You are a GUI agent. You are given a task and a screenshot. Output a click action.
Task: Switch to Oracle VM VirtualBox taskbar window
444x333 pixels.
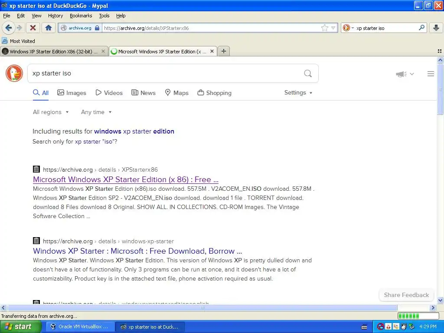[80, 327]
